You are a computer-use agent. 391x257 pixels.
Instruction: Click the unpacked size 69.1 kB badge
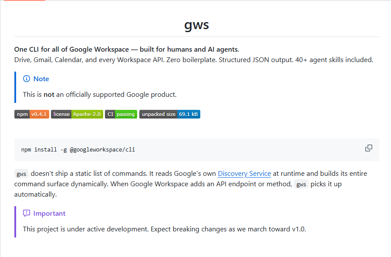tap(170, 114)
